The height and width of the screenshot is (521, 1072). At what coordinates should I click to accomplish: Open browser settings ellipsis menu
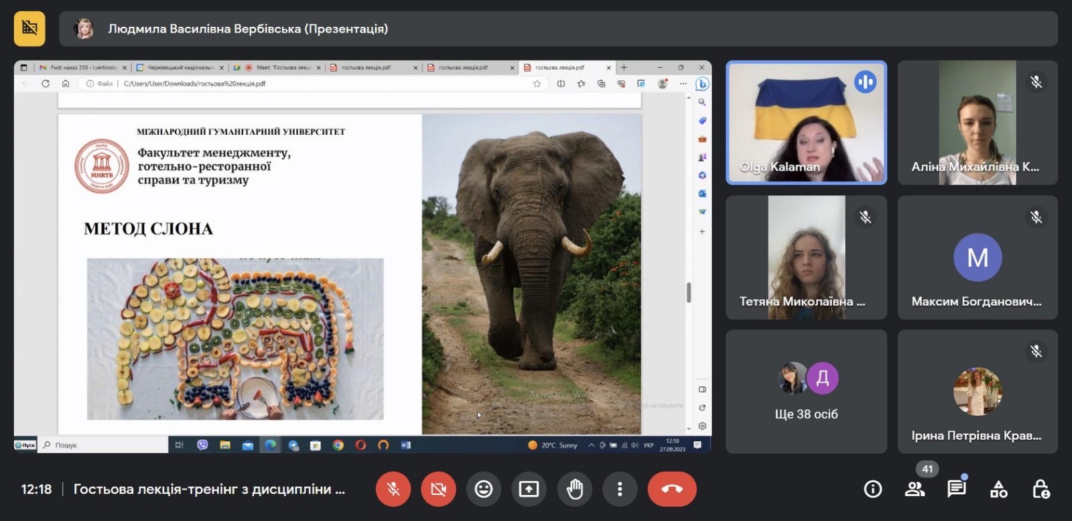point(683,84)
